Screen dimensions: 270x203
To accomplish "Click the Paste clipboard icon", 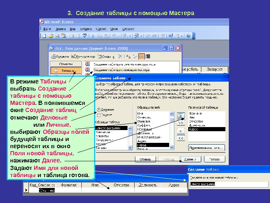I will click(106, 36).
